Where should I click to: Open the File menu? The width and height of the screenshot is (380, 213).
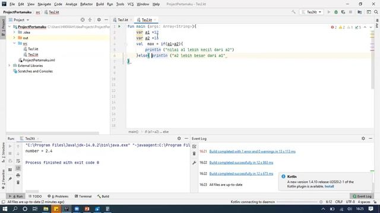[x=12, y=4]
